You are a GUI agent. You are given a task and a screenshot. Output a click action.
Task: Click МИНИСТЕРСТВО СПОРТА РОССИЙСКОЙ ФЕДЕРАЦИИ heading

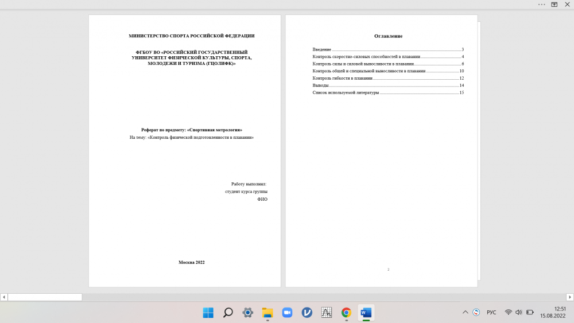click(x=192, y=36)
